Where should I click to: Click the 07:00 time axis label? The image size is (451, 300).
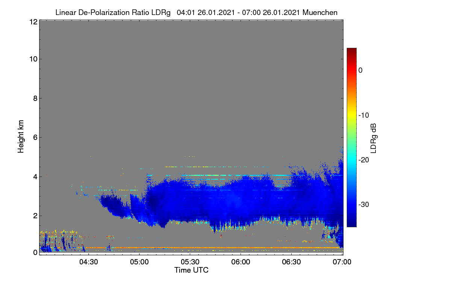(x=342, y=262)
